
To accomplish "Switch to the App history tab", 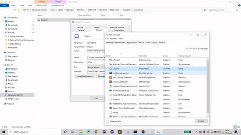I will click(x=132, y=42).
